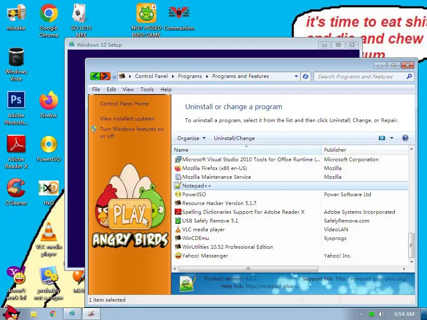The image size is (427, 320).
Task: Open Google Chrome desktop icon
Action: pyautogui.click(x=49, y=20)
